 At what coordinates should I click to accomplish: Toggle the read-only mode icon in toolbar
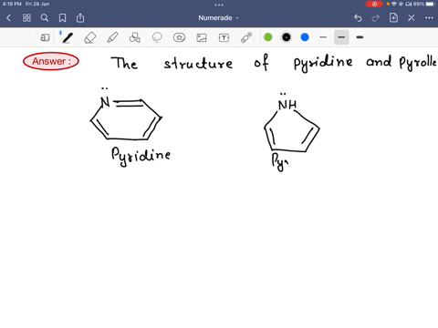[45, 37]
